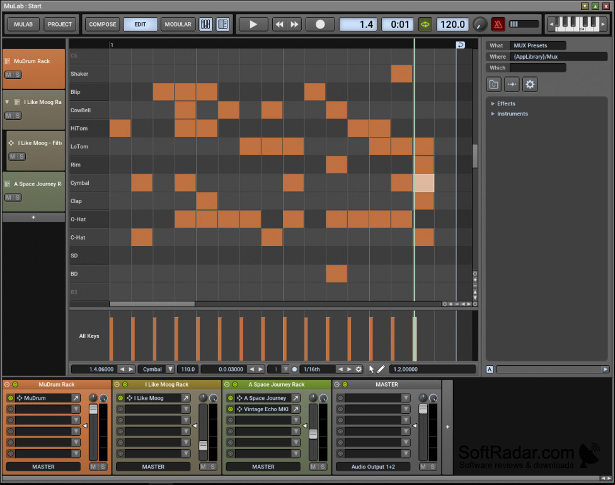Click the Where field {AppLibrary}/Mux
Viewport: 615px width, 485px height.
(558, 57)
